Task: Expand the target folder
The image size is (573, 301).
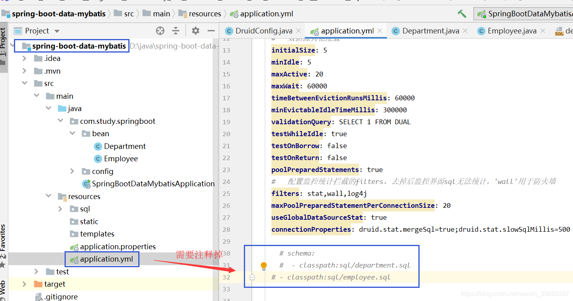Action: [25, 284]
